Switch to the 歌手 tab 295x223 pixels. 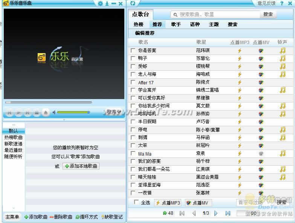(176, 24)
